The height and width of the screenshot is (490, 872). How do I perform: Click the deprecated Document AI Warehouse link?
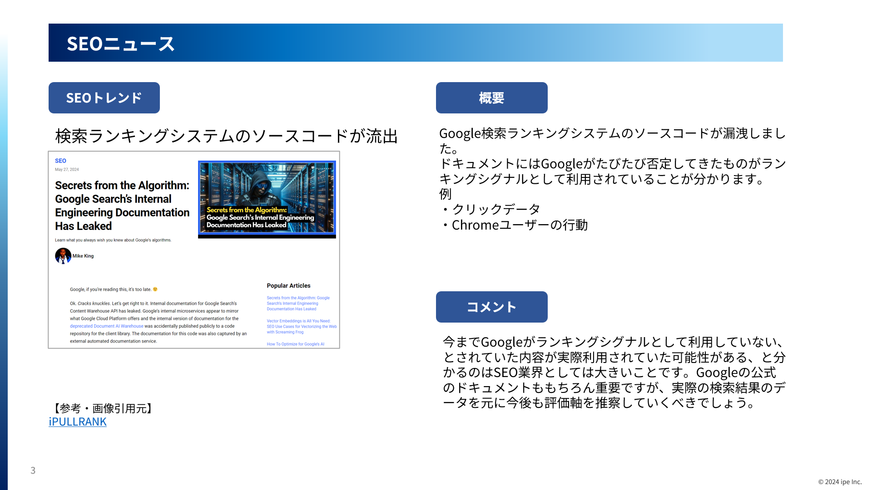(x=106, y=326)
